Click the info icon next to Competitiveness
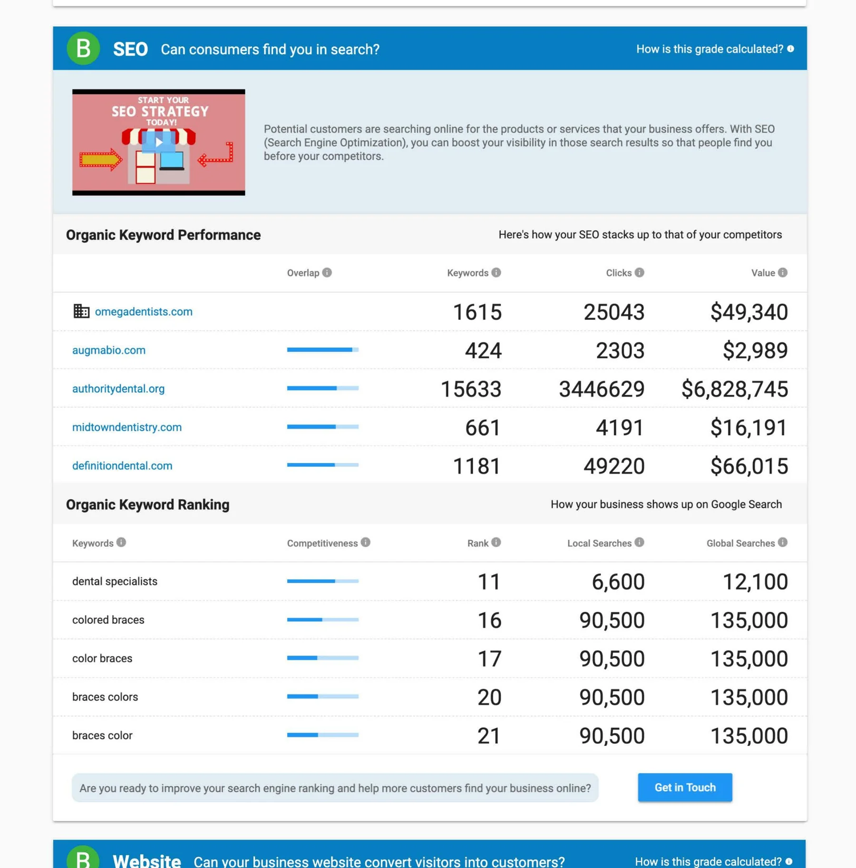 [x=365, y=542]
